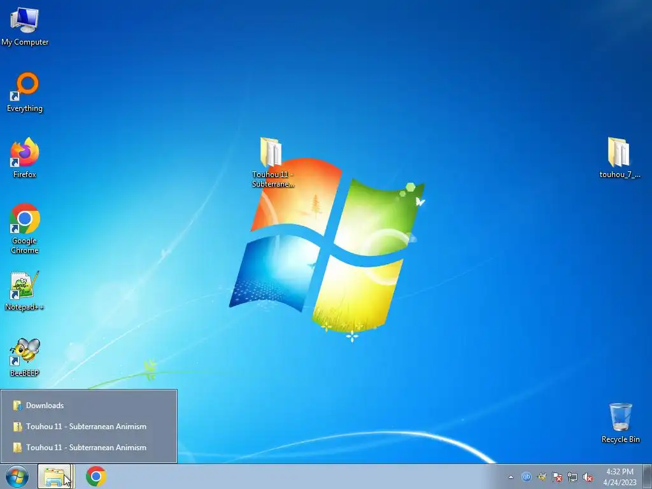
Task: Open the clock showing 4:32 PM
Action: click(x=620, y=477)
